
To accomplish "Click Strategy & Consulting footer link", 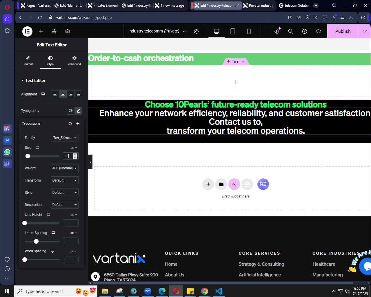I will tap(261, 264).
